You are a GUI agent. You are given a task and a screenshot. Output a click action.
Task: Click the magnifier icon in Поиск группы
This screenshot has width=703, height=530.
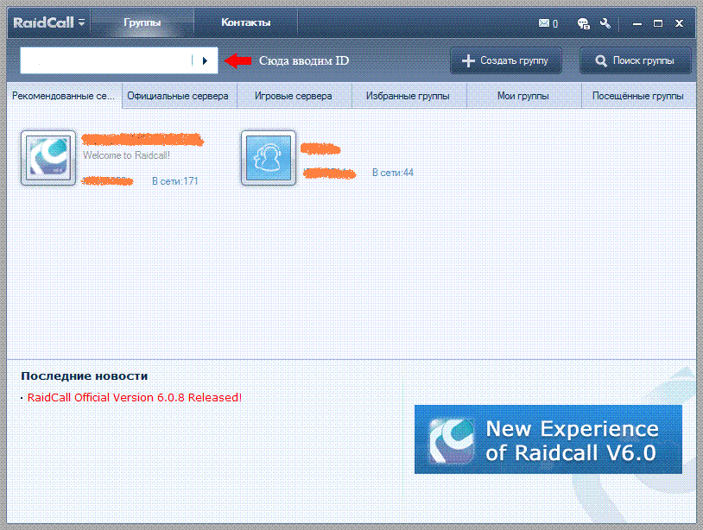[601, 61]
